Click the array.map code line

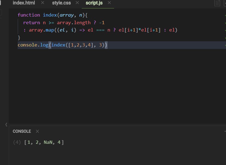(100, 30)
